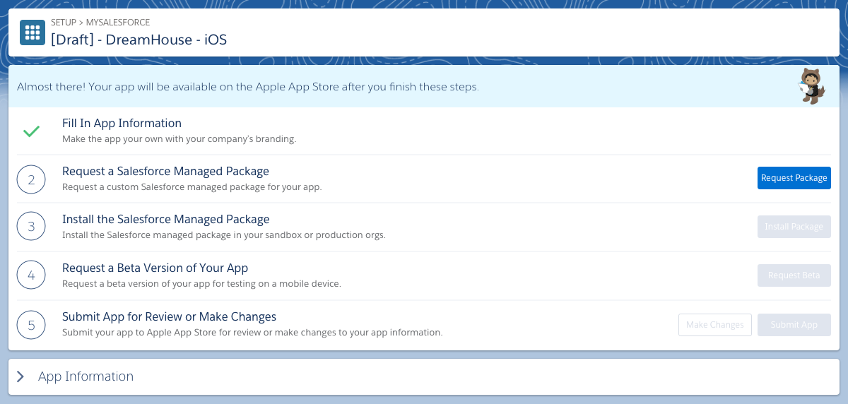This screenshot has width=848, height=404.
Task: Click the Astro mascot image
Action: click(813, 86)
